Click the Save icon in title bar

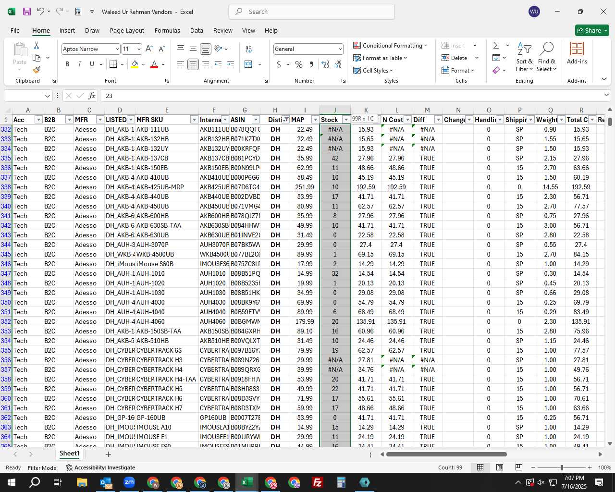pyautogui.click(x=27, y=12)
